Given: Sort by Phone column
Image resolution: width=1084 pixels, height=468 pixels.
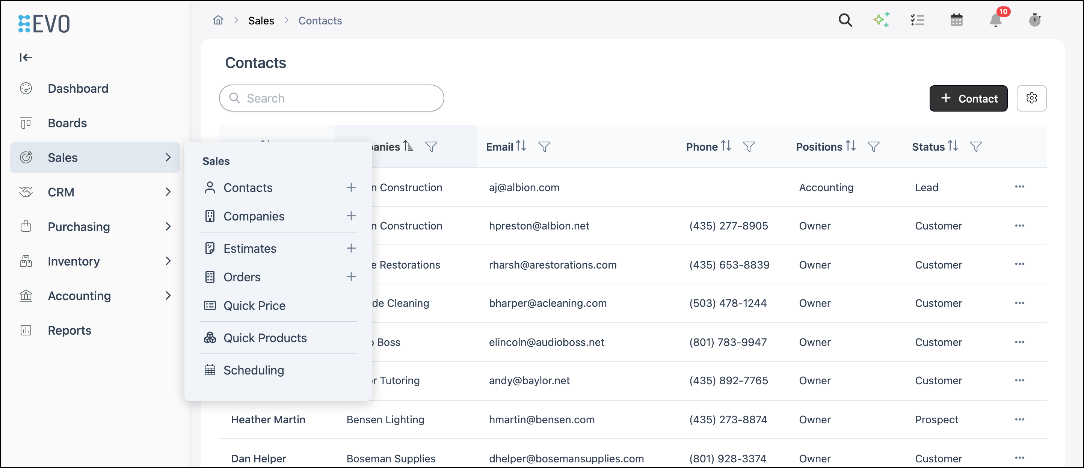Looking at the screenshot, I should [725, 146].
